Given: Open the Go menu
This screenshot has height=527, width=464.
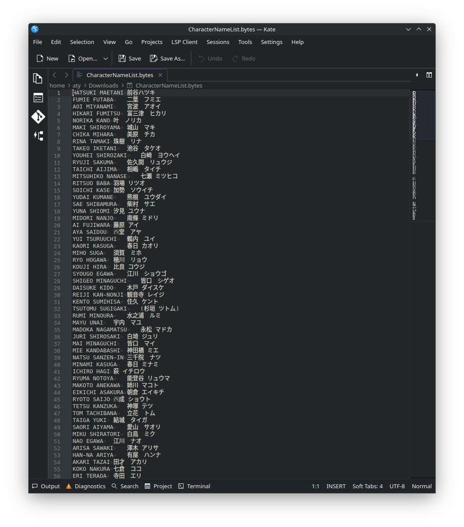Looking at the screenshot, I should click(x=129, y=42).
